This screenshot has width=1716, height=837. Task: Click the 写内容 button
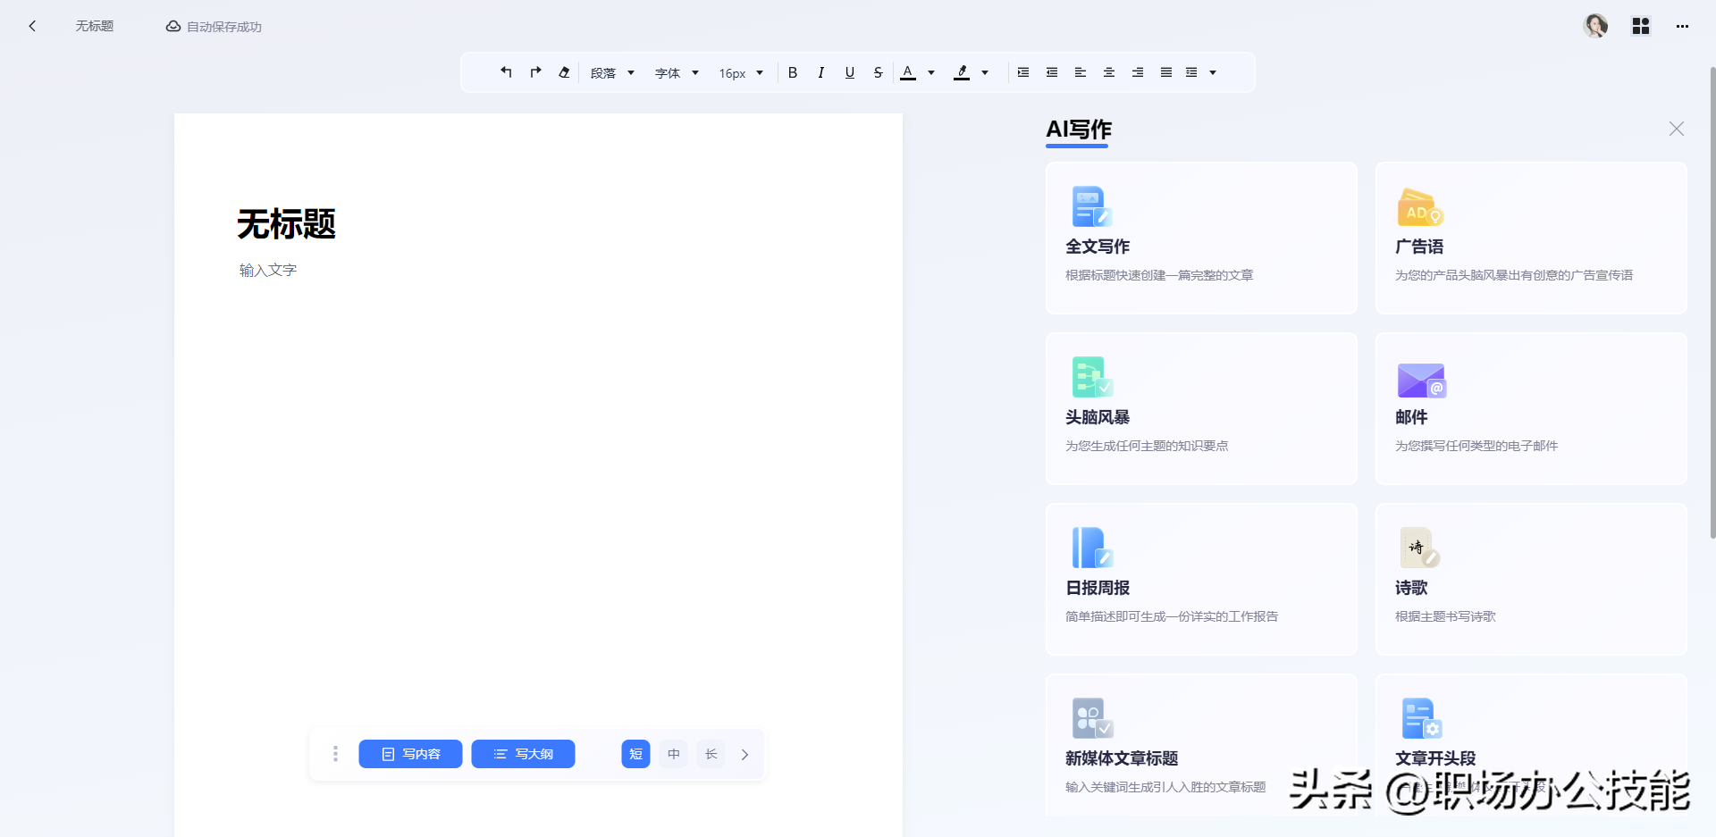click(410, 754)
